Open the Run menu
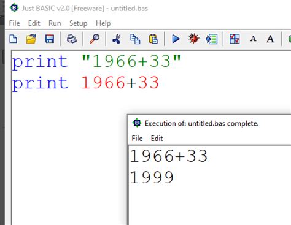This screenshot has height=225, width=291. point(55,23)
